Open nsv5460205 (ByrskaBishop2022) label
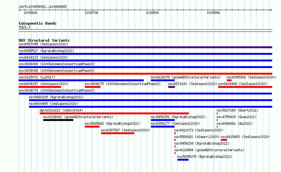The image size is (281, 172). point(56,97)
